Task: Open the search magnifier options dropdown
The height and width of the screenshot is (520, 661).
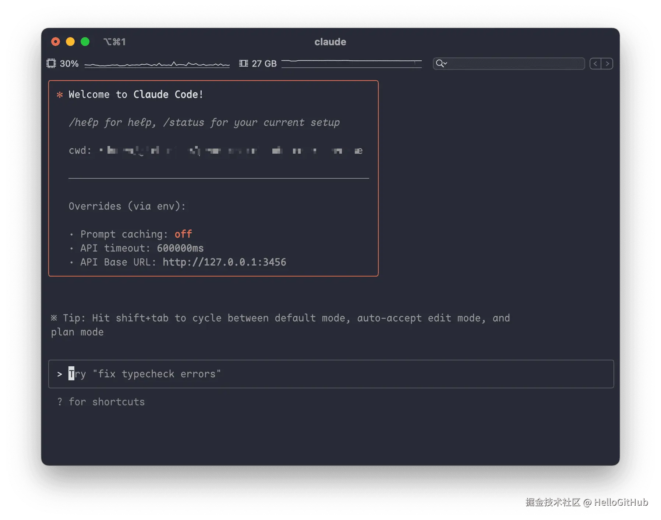Action: (441, 64)
